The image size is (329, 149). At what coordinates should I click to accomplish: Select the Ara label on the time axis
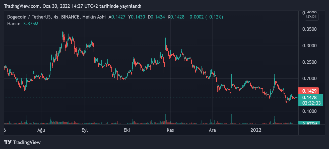[212, 130]
